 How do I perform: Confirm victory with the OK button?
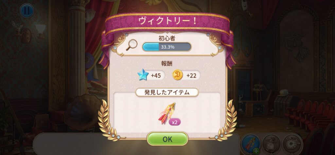click(167, 139)
